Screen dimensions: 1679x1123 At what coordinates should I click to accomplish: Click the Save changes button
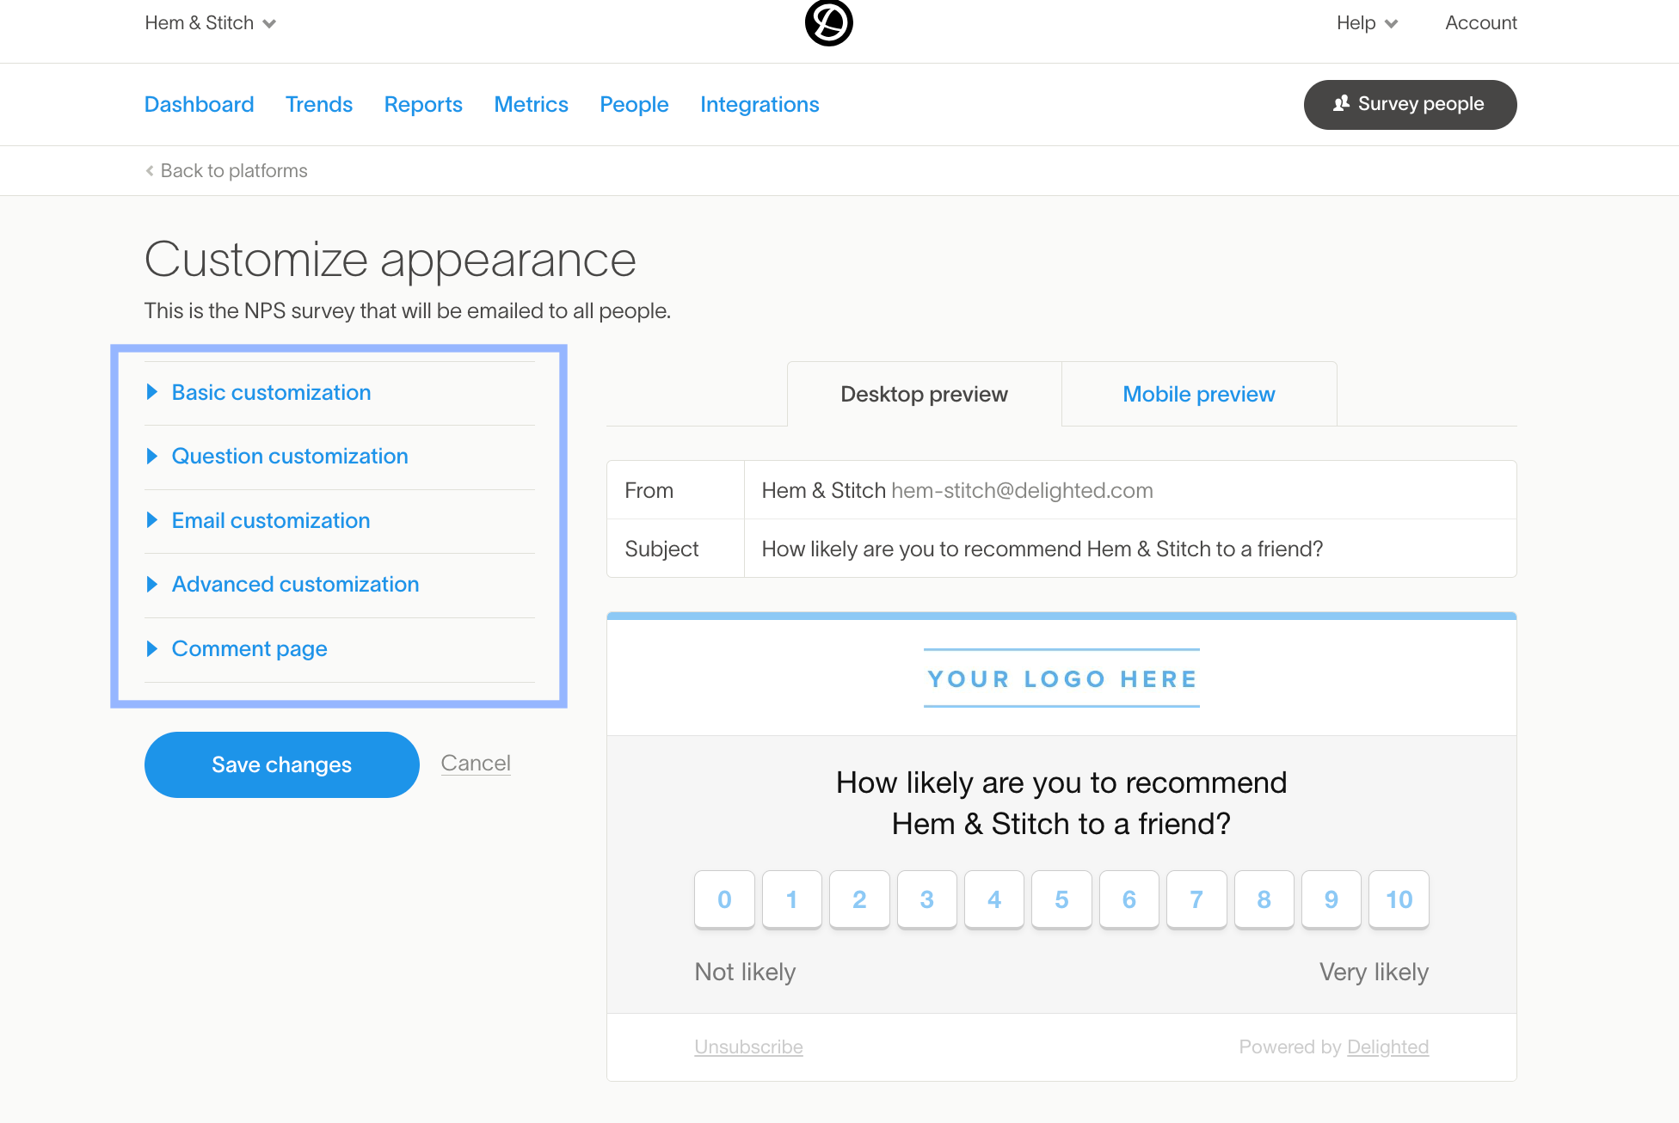(x=281, y=764)
